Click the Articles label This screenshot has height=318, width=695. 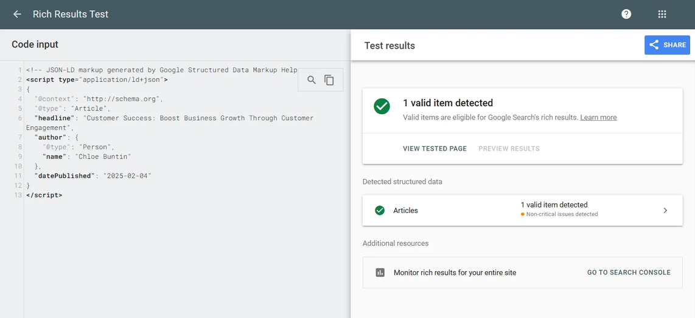(405, 211)
